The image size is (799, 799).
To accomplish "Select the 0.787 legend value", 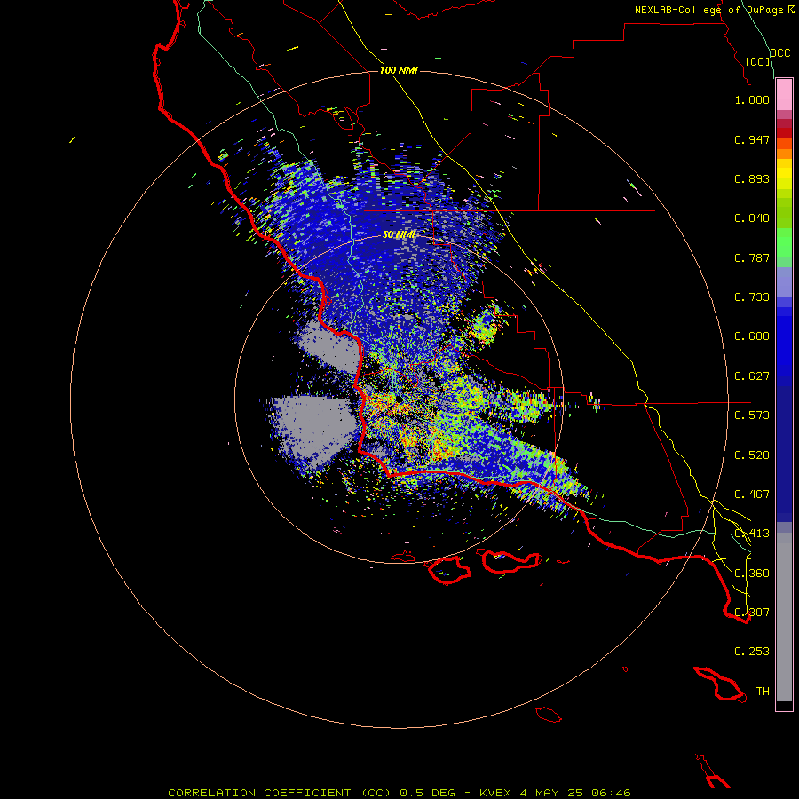I will (x=752, y=257).
